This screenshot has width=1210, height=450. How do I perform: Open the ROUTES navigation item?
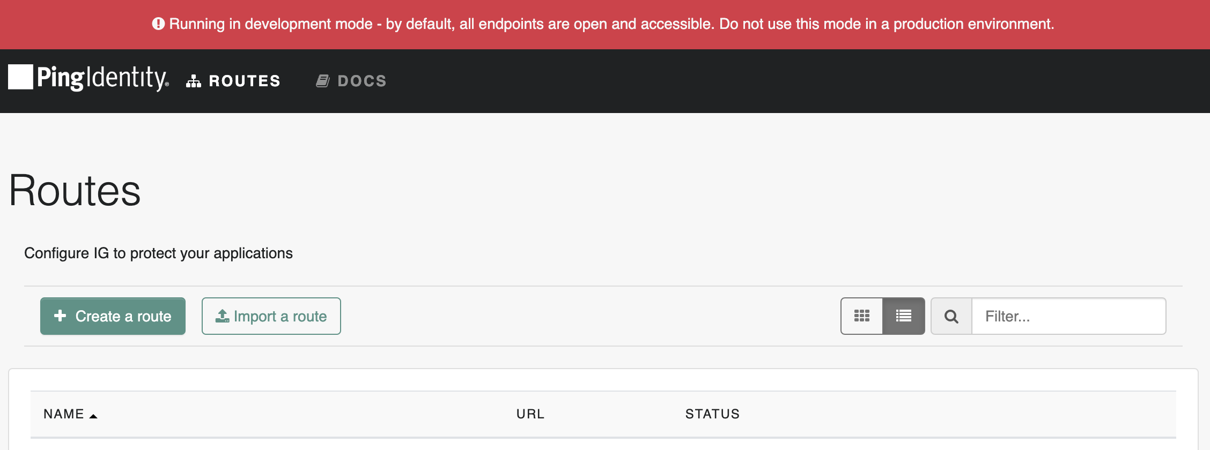tap(244, 81)
